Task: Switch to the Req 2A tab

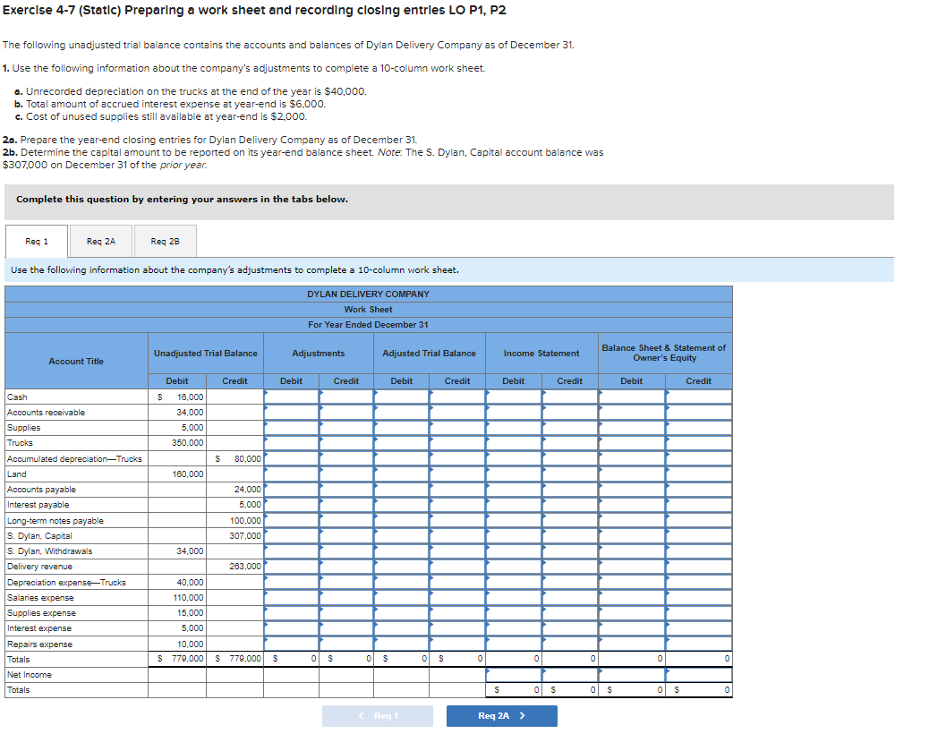Action: [x=100, y=241]
